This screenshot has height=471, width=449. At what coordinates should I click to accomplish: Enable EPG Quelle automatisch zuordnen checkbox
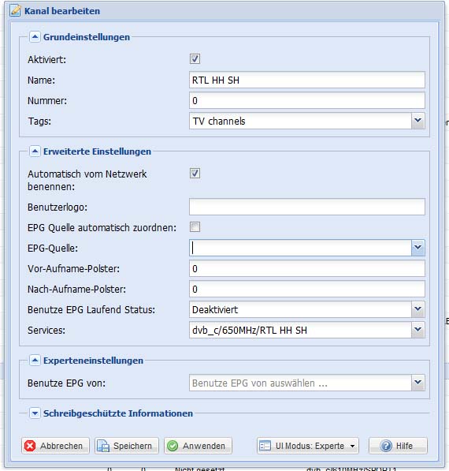[195, 227]
